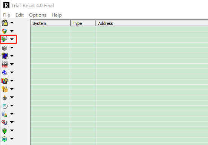The image size is (208, 145).
Task: Open the dropdown beside the CCG icon
Action: [x=12, y=64]
